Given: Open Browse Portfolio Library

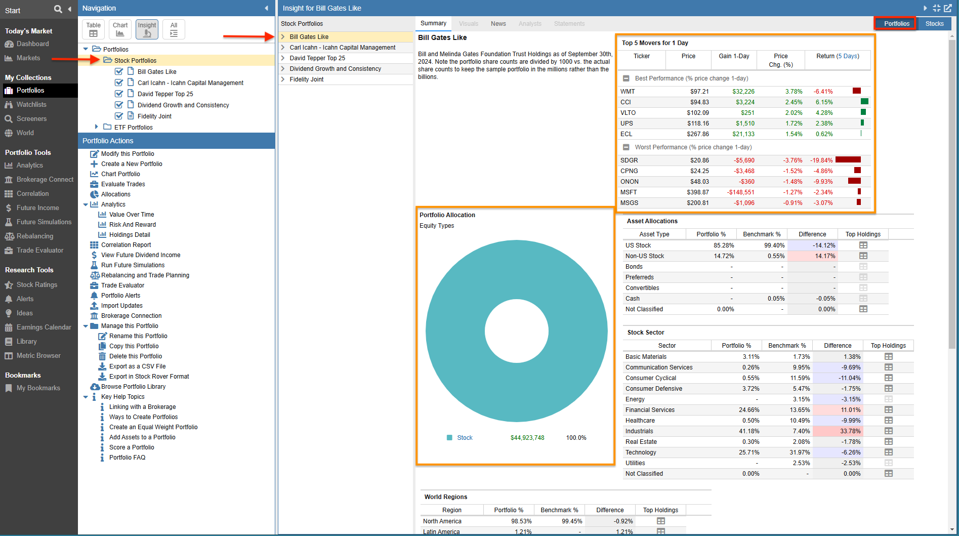Looking at the screenshot, I should (134, 387).
